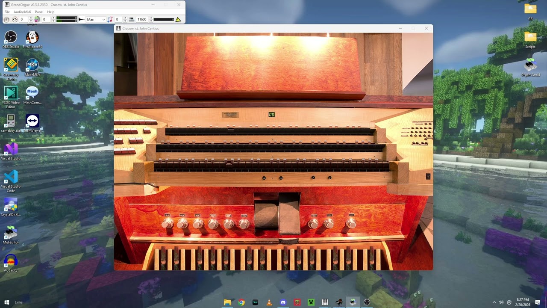Open Visual Studio desktop icon
The image size is (547, 308).
(x=11, y=151)
